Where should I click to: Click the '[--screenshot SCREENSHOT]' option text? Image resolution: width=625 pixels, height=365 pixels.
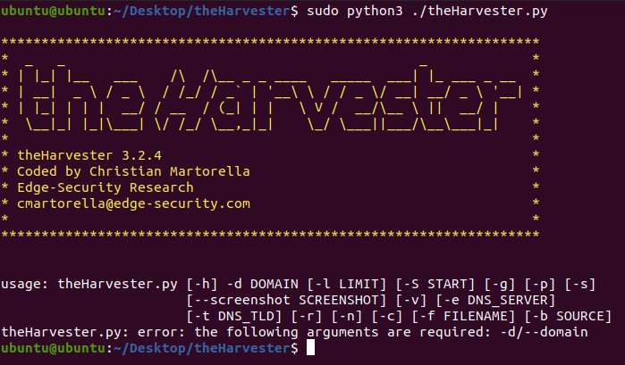287,300
